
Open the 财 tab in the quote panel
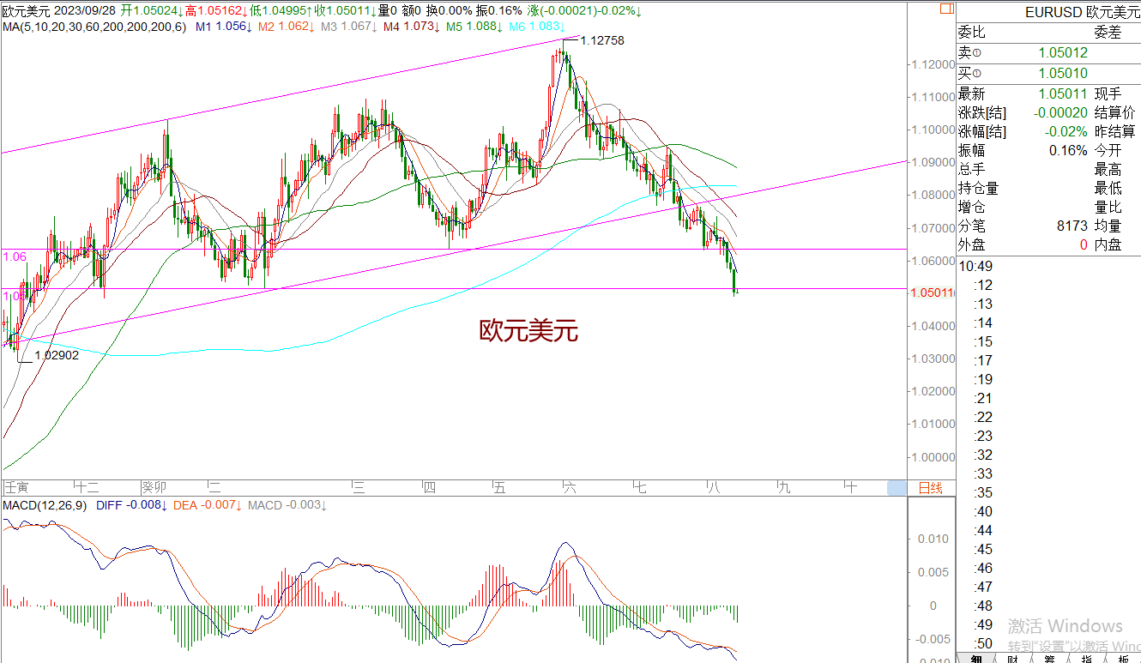click(x=1013, y=658)
